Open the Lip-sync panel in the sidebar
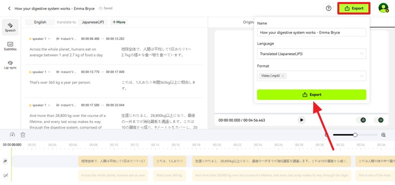Image resolution: width=395 pixels, height=185 pixels. [10, 65]
